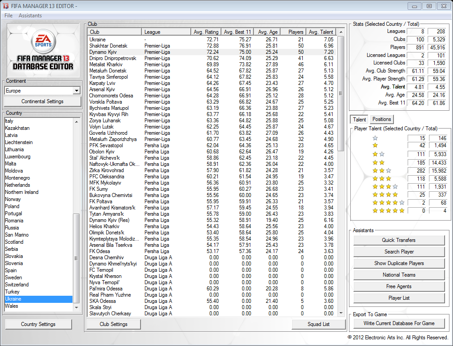Select the Pal'mira Odessa row

point(212,289)
